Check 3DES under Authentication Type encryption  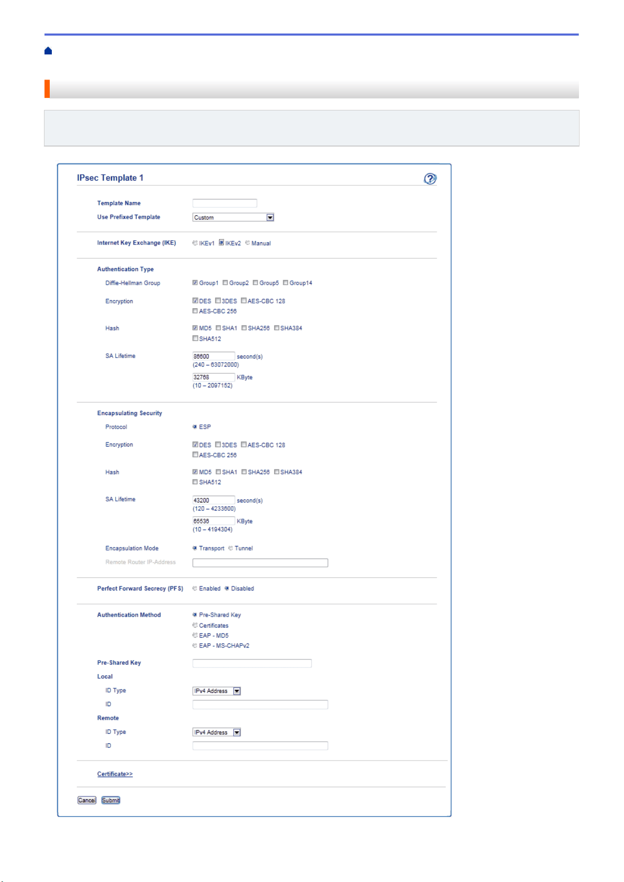(218, 300)
